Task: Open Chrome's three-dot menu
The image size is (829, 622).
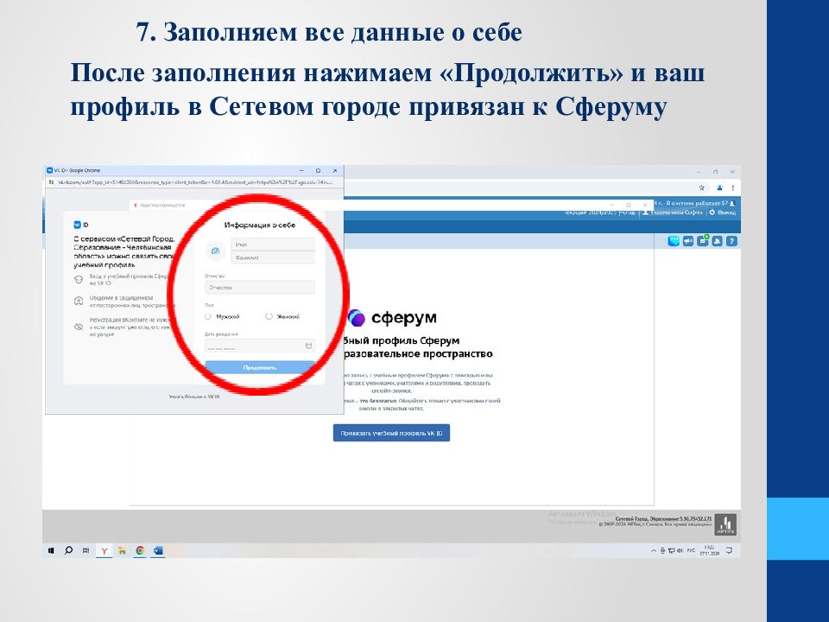Action: click(733, 187)
